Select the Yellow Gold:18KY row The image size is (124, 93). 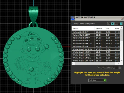tap(96, 41)
